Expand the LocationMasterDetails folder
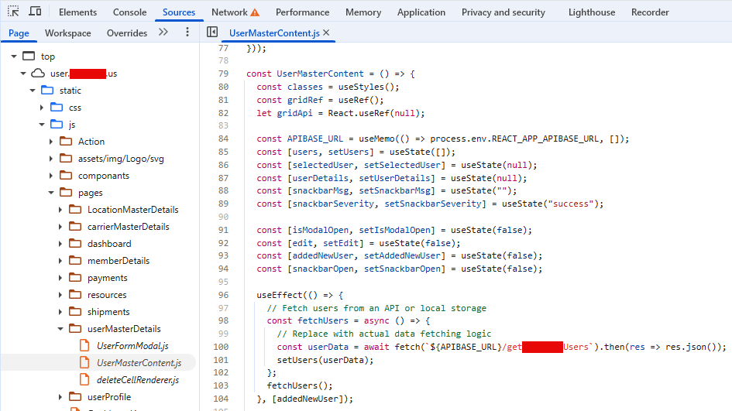Screen dimensions: 732x411 pos(61,210)
